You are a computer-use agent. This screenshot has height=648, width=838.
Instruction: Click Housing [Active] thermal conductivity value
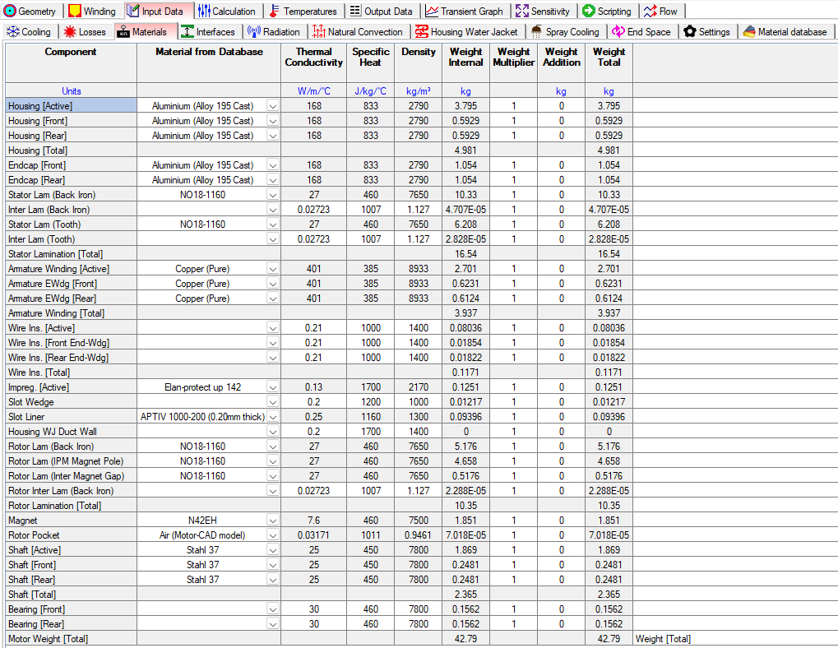(x=313, y=106)
